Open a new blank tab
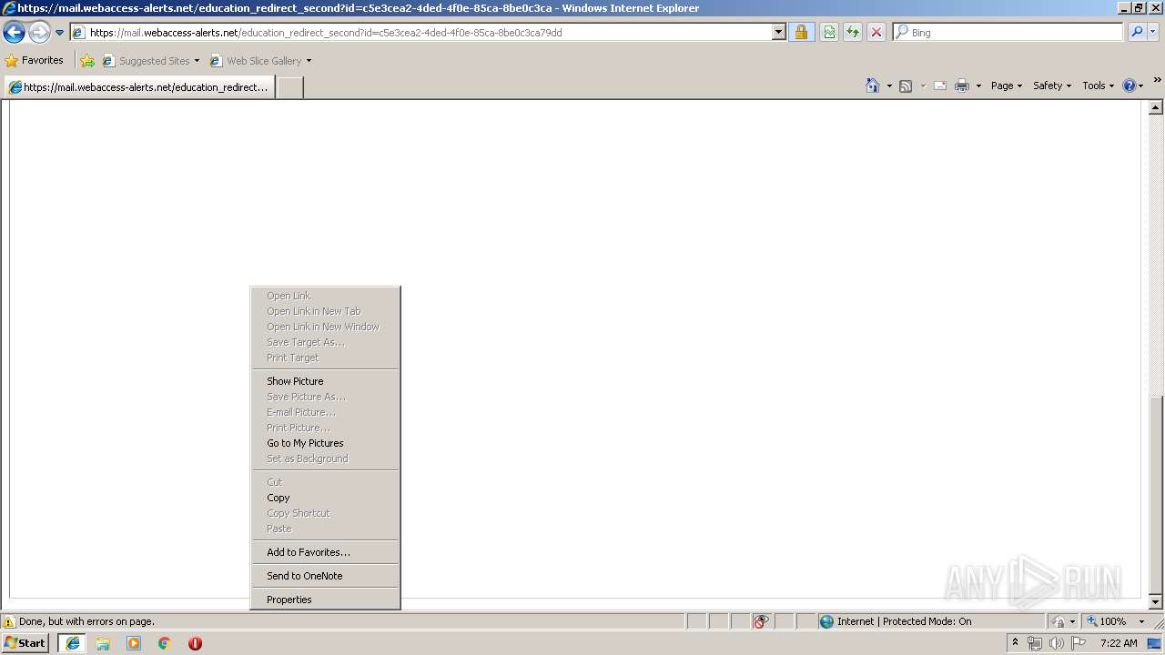1165x655 pixels. (x=289, y=87)
